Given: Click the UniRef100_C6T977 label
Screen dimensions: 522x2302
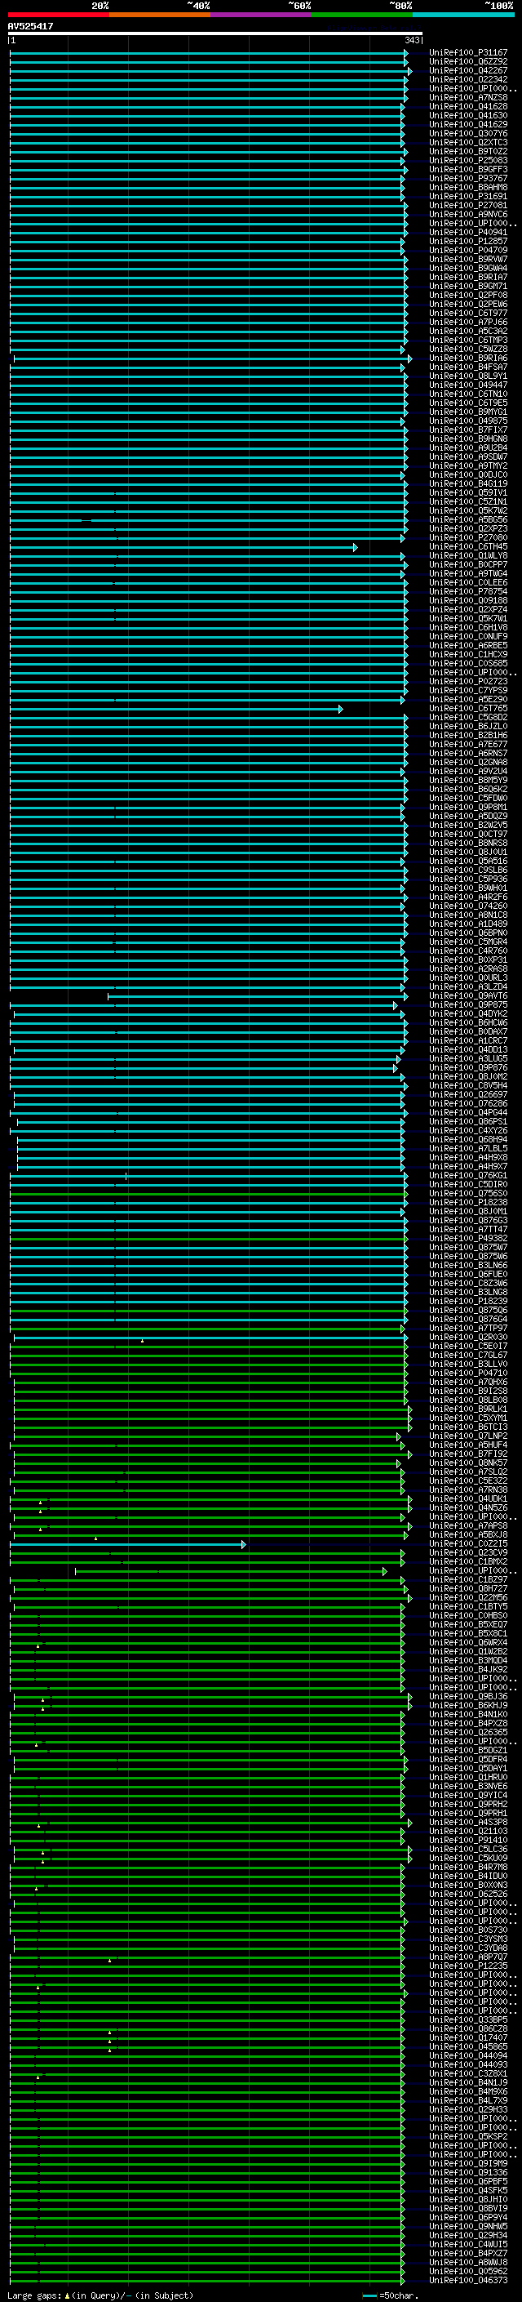Looking at the screenshot, I should pos(468,313).
